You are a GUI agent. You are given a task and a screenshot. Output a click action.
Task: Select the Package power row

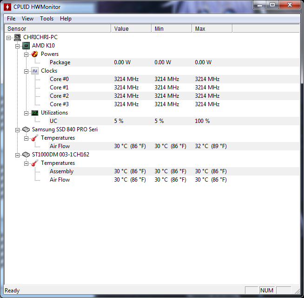tap(174, 62)
